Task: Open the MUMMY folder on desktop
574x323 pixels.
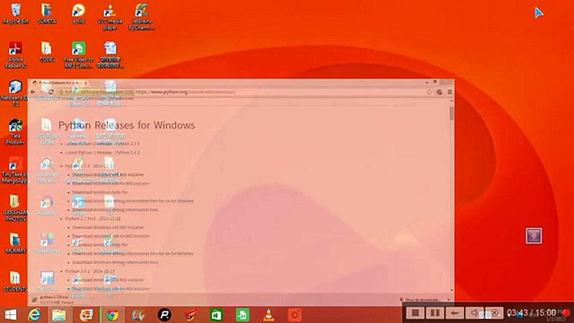Action: click(x=15, y=244)
